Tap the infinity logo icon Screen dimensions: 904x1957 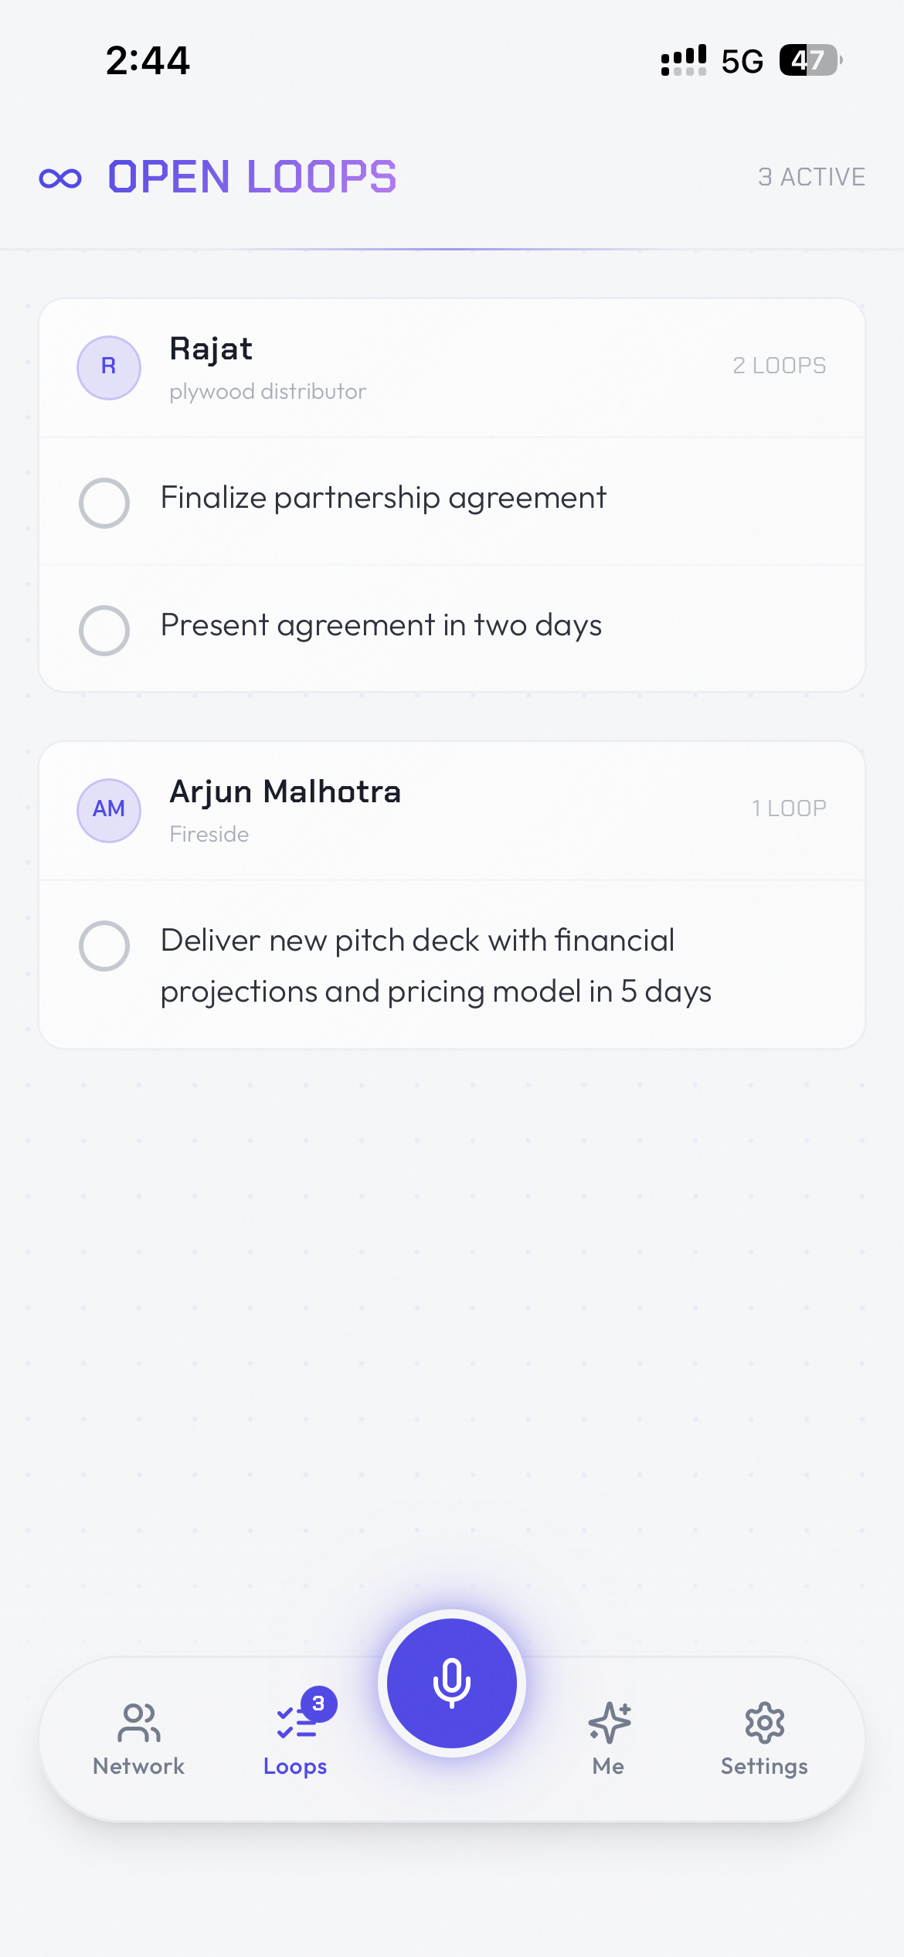click(60, 179)
